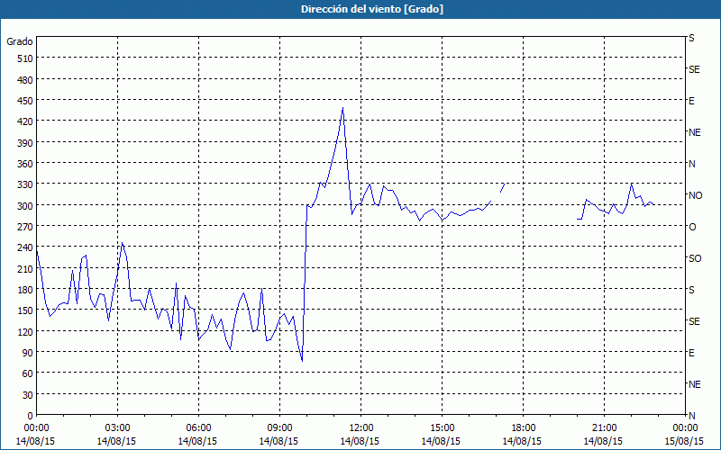Select the "E" compass label level with 450
This screenshot has height=450, width=721.
point(691,101)
